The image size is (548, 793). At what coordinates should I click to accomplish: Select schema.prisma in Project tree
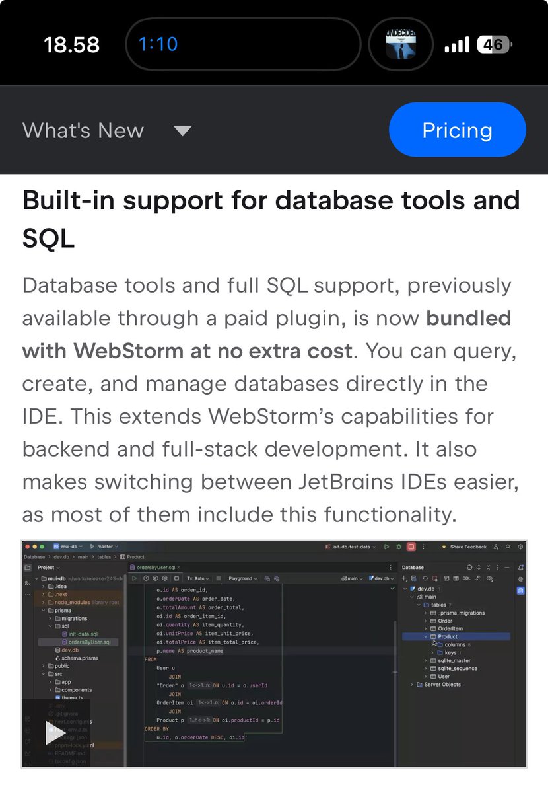77,658
